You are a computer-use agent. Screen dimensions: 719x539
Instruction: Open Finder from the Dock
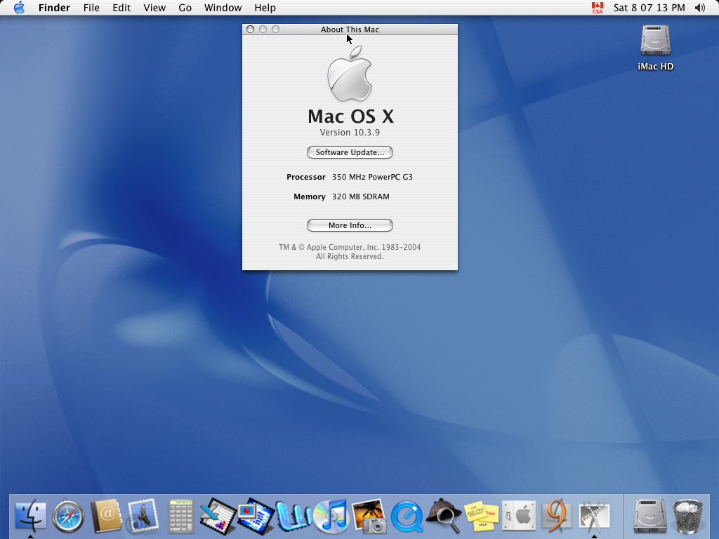(x=30, y=516)
